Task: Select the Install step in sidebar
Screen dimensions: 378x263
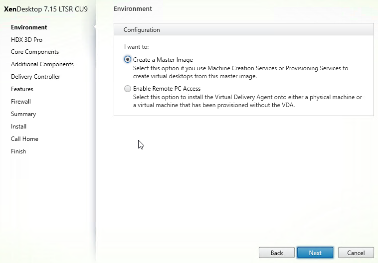Action: coord(18,127)
